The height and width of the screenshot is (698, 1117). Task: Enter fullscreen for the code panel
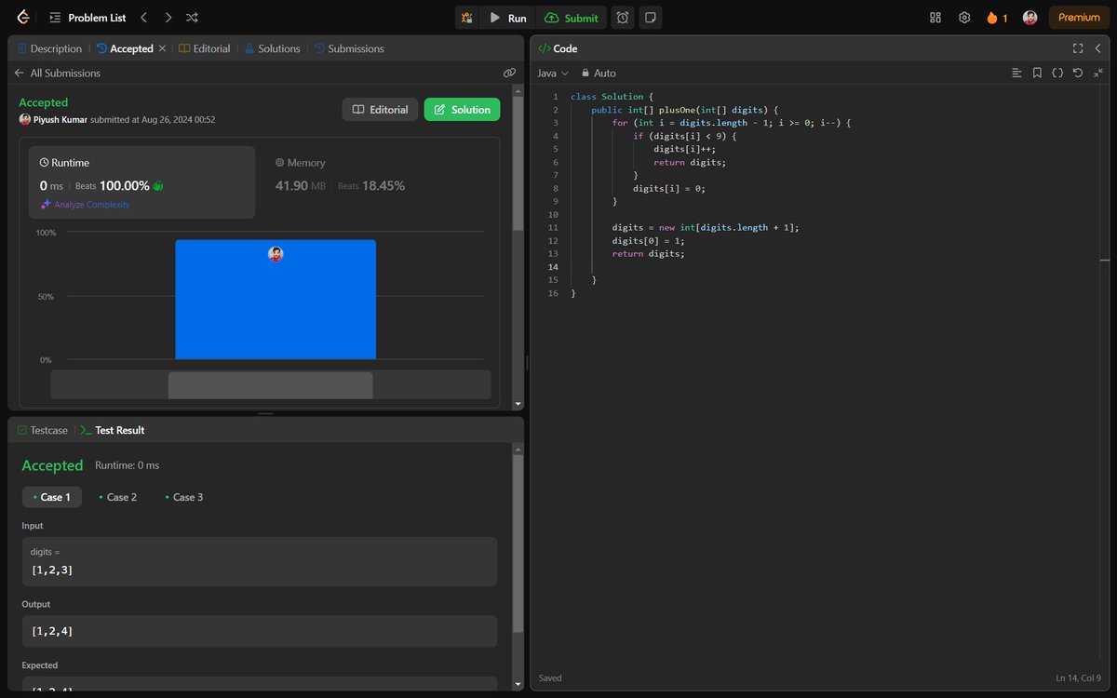[1078, 48]
